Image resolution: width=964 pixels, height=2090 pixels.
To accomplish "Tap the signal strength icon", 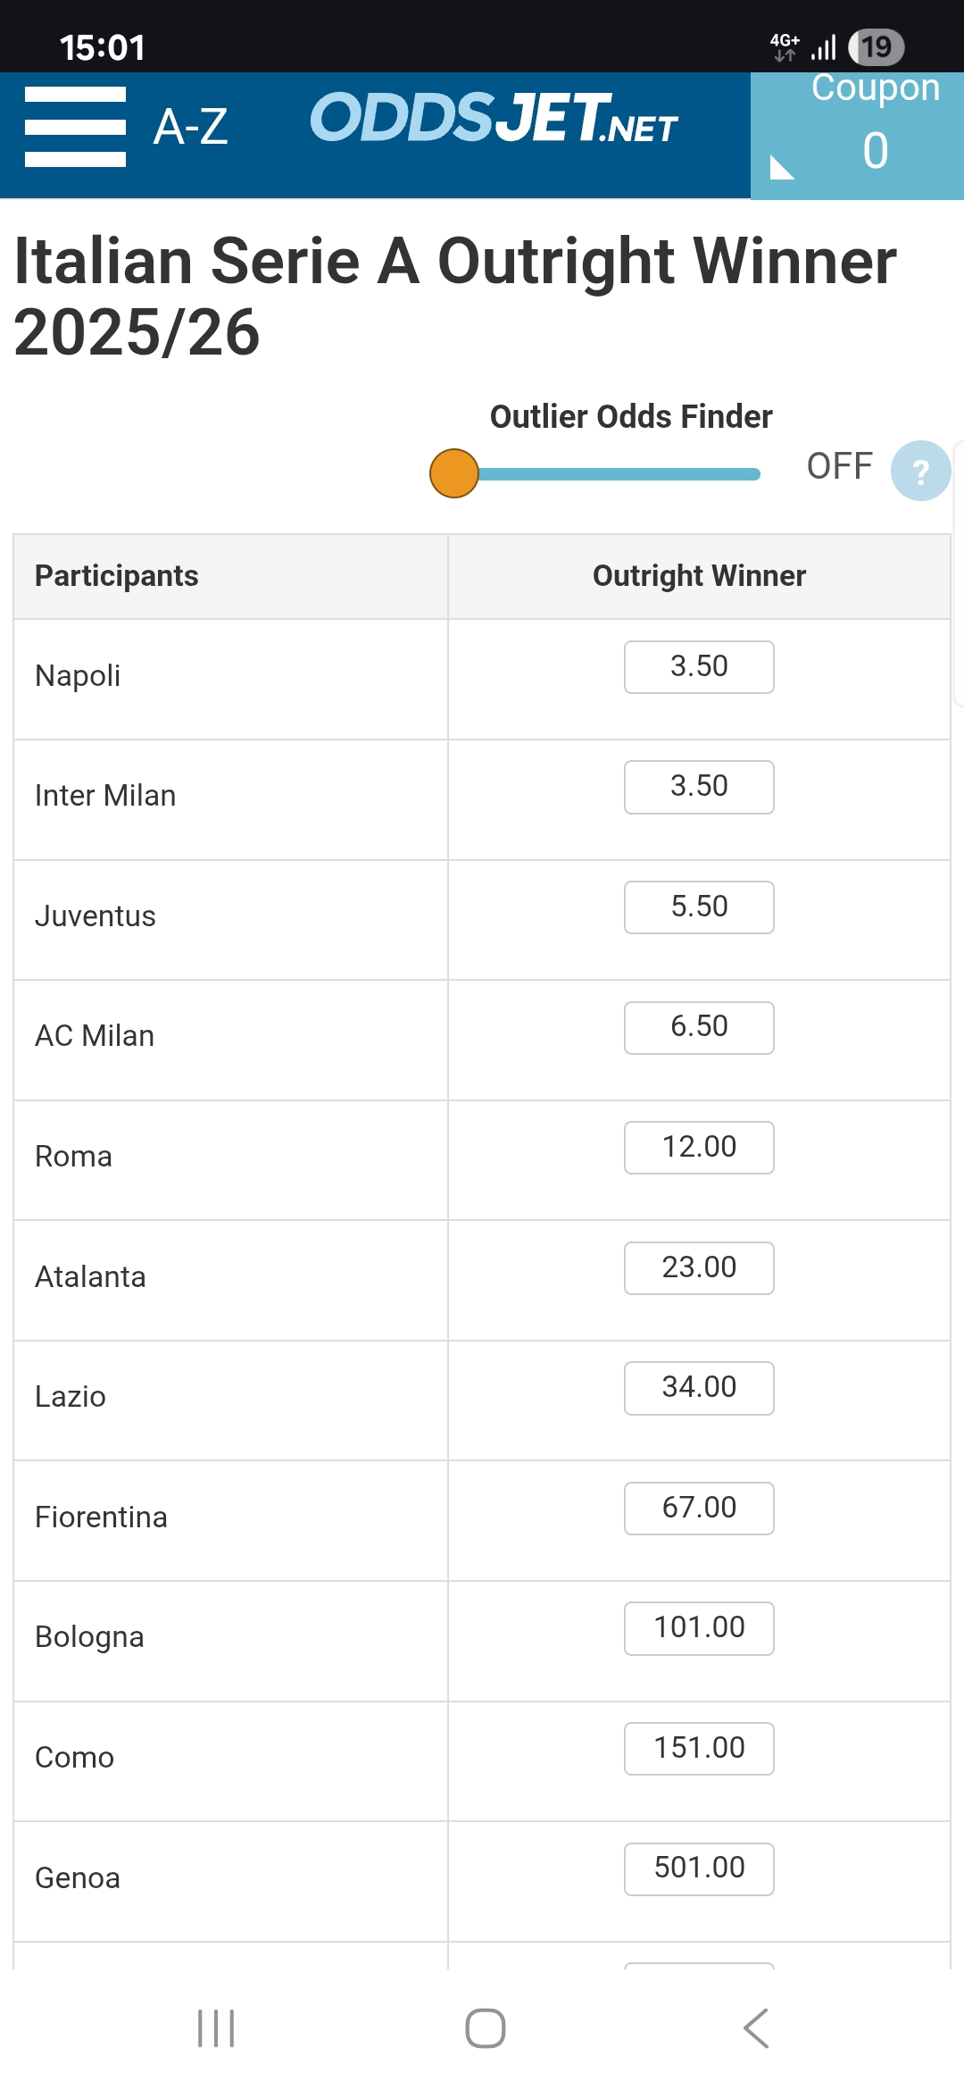I will click(823, 47).
